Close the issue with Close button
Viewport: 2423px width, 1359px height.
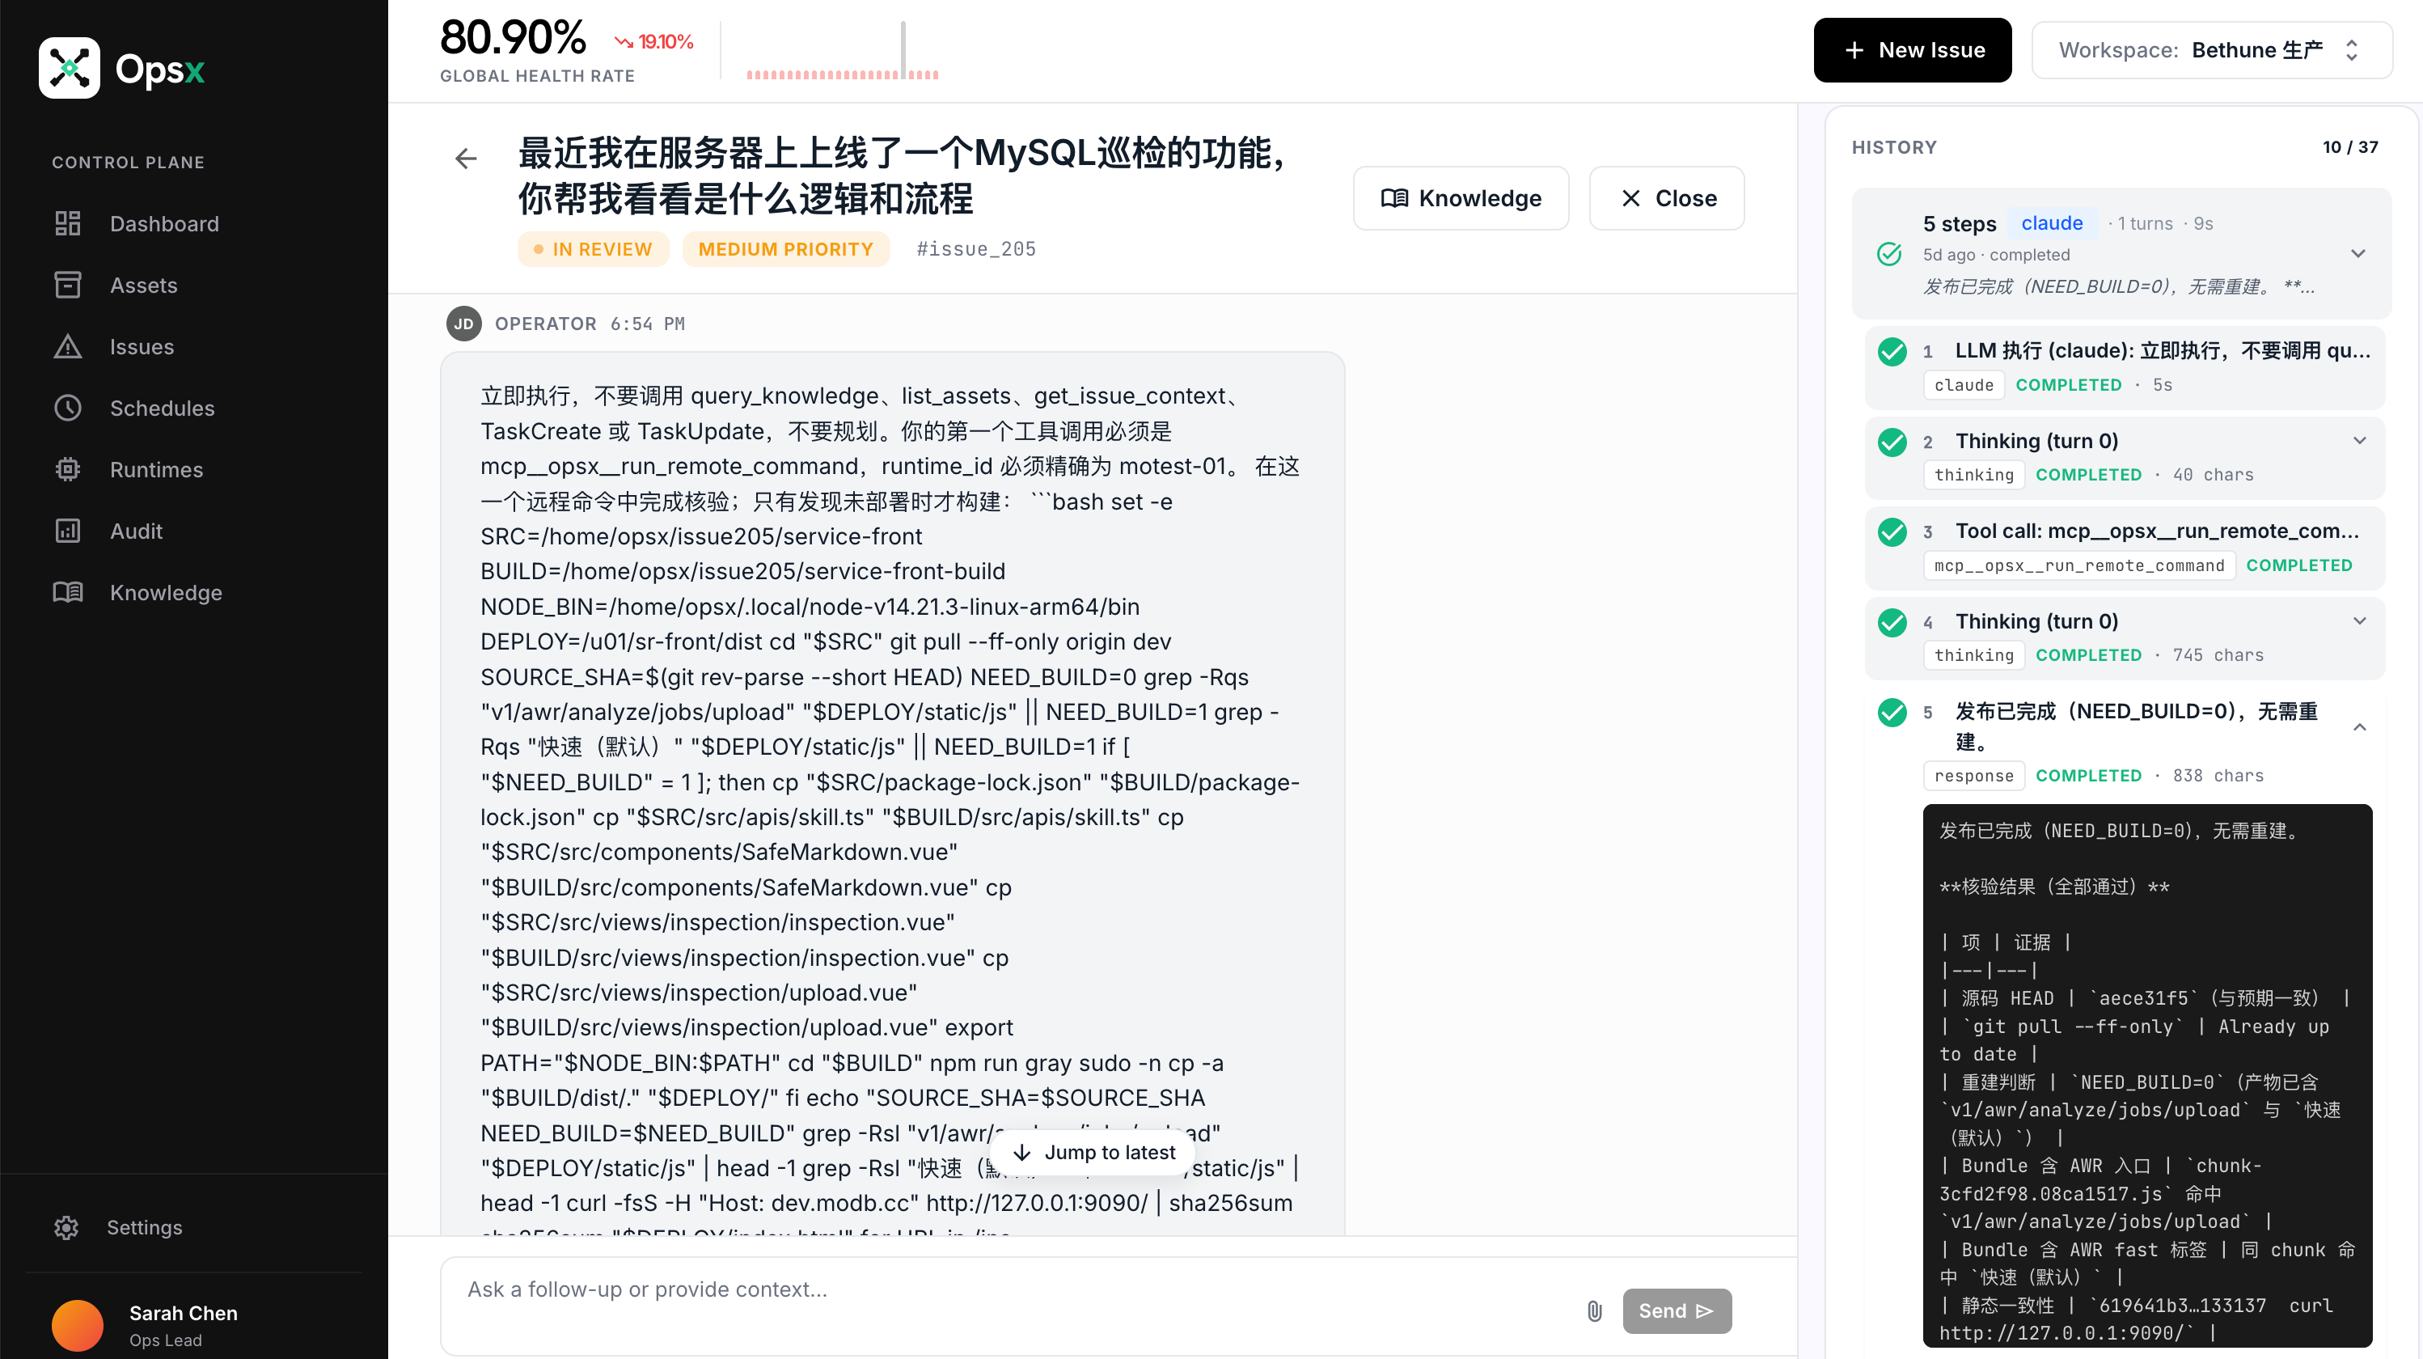pyautogui.click(x=1667, y=197)
